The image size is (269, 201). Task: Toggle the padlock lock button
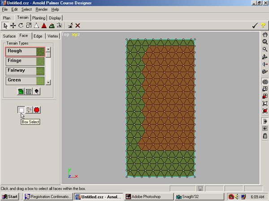point(265,136)
